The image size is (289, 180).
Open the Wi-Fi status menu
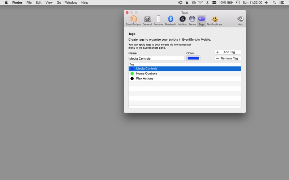coord(200,3)
